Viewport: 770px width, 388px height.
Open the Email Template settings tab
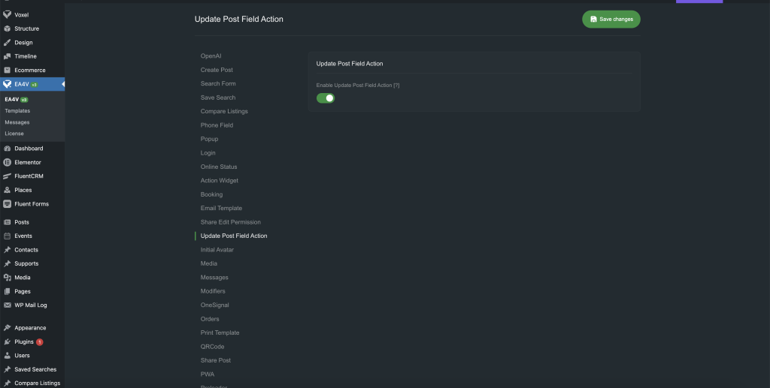pos(221,209)
